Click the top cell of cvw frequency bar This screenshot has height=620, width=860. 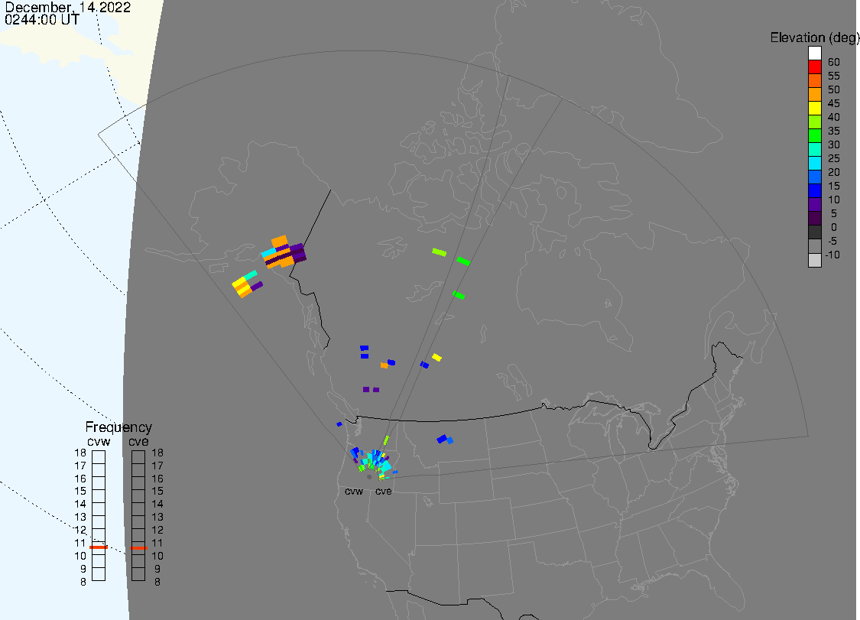(x=99, y=457)
